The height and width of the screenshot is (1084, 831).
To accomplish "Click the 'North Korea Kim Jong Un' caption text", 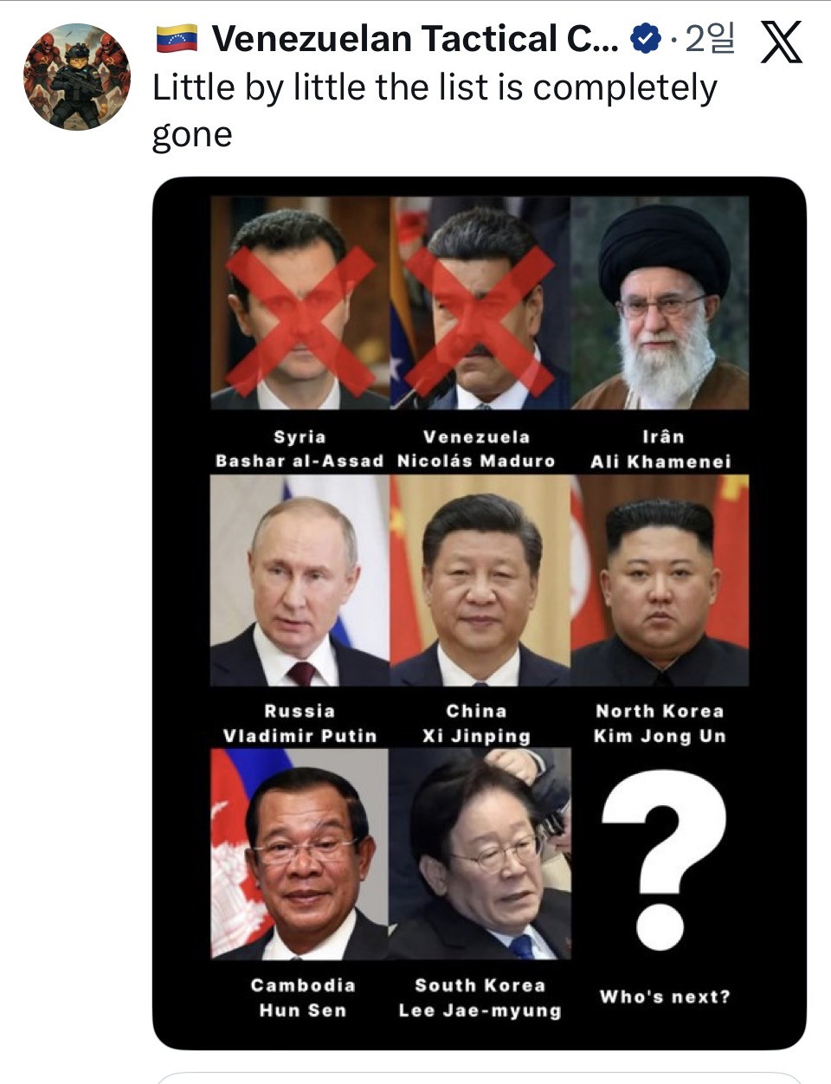I will [660, 724].
